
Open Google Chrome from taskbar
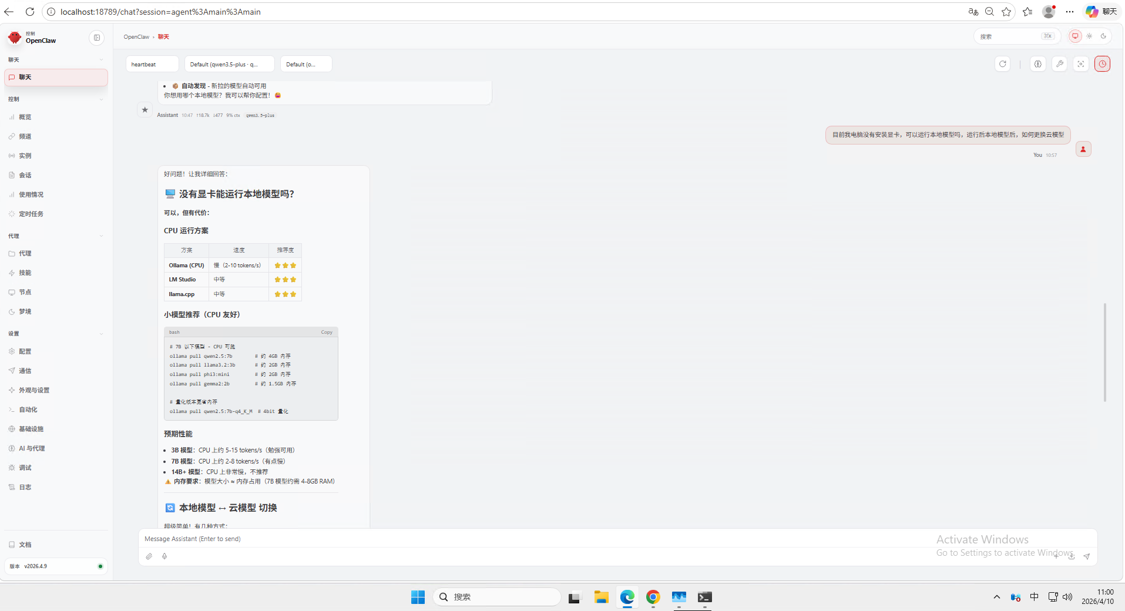click(653, 597)
